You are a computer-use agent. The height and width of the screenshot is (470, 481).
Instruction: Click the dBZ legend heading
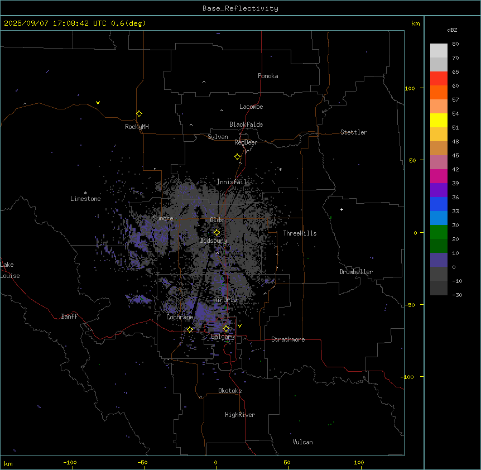click(x=452, y=30)
